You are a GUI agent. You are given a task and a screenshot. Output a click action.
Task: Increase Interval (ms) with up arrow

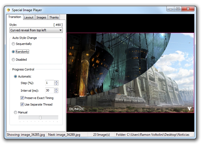pyautogui.click(x=56, y=89)
